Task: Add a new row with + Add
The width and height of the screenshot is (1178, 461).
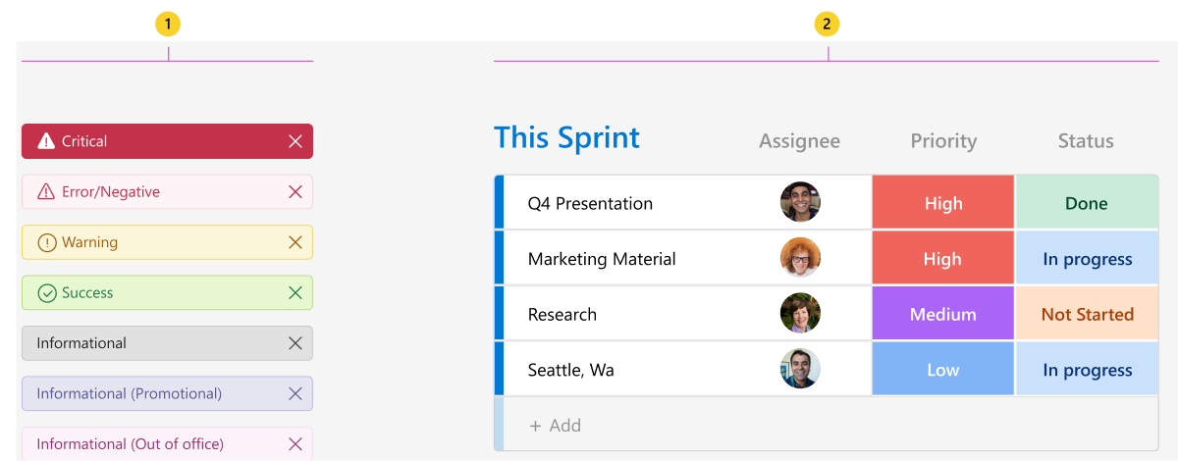Action: point(556,426)
